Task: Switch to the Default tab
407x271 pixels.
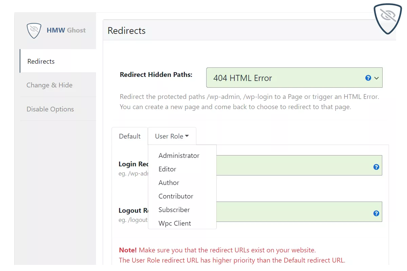Action: [130, 136]
